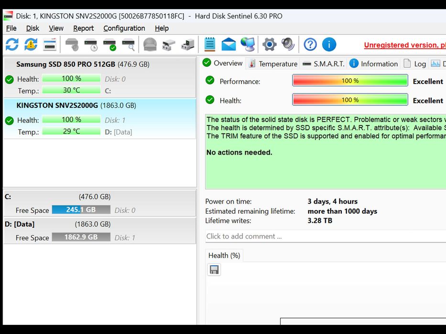
Task: Click the 'No actions needed.' text
Action: [239, 153]
